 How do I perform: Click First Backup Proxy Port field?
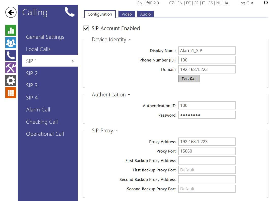(x=207, y=170)
